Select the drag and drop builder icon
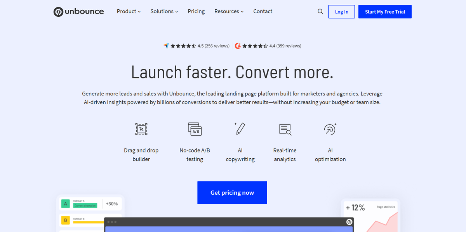The height and width of the screenshot is (232, 466). pyautogui.click(x=141, y=129)
